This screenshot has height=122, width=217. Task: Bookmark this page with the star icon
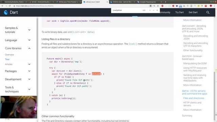pos(158,6)
